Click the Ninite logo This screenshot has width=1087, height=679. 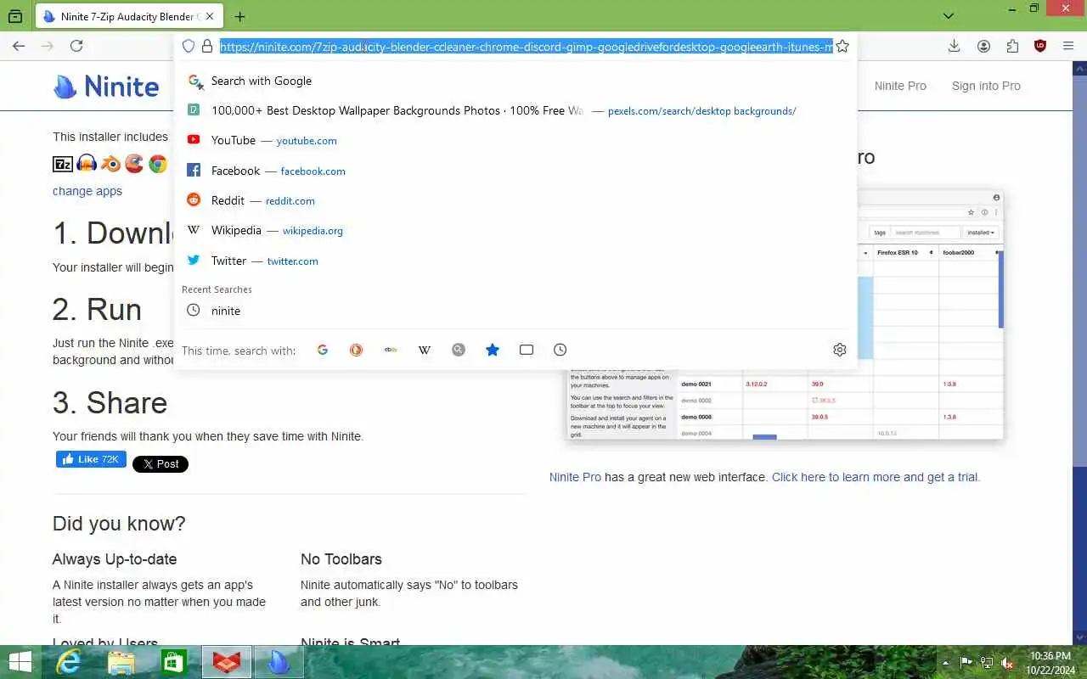tap(106, 86)
